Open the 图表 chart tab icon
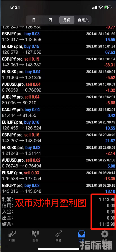Screen dimensions: 116x252 35,234
